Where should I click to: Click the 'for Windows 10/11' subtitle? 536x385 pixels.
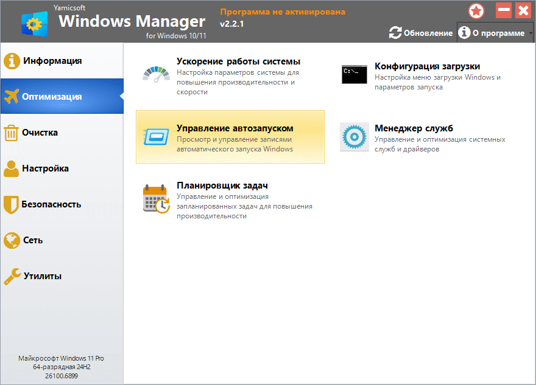(x=176, y=35)
